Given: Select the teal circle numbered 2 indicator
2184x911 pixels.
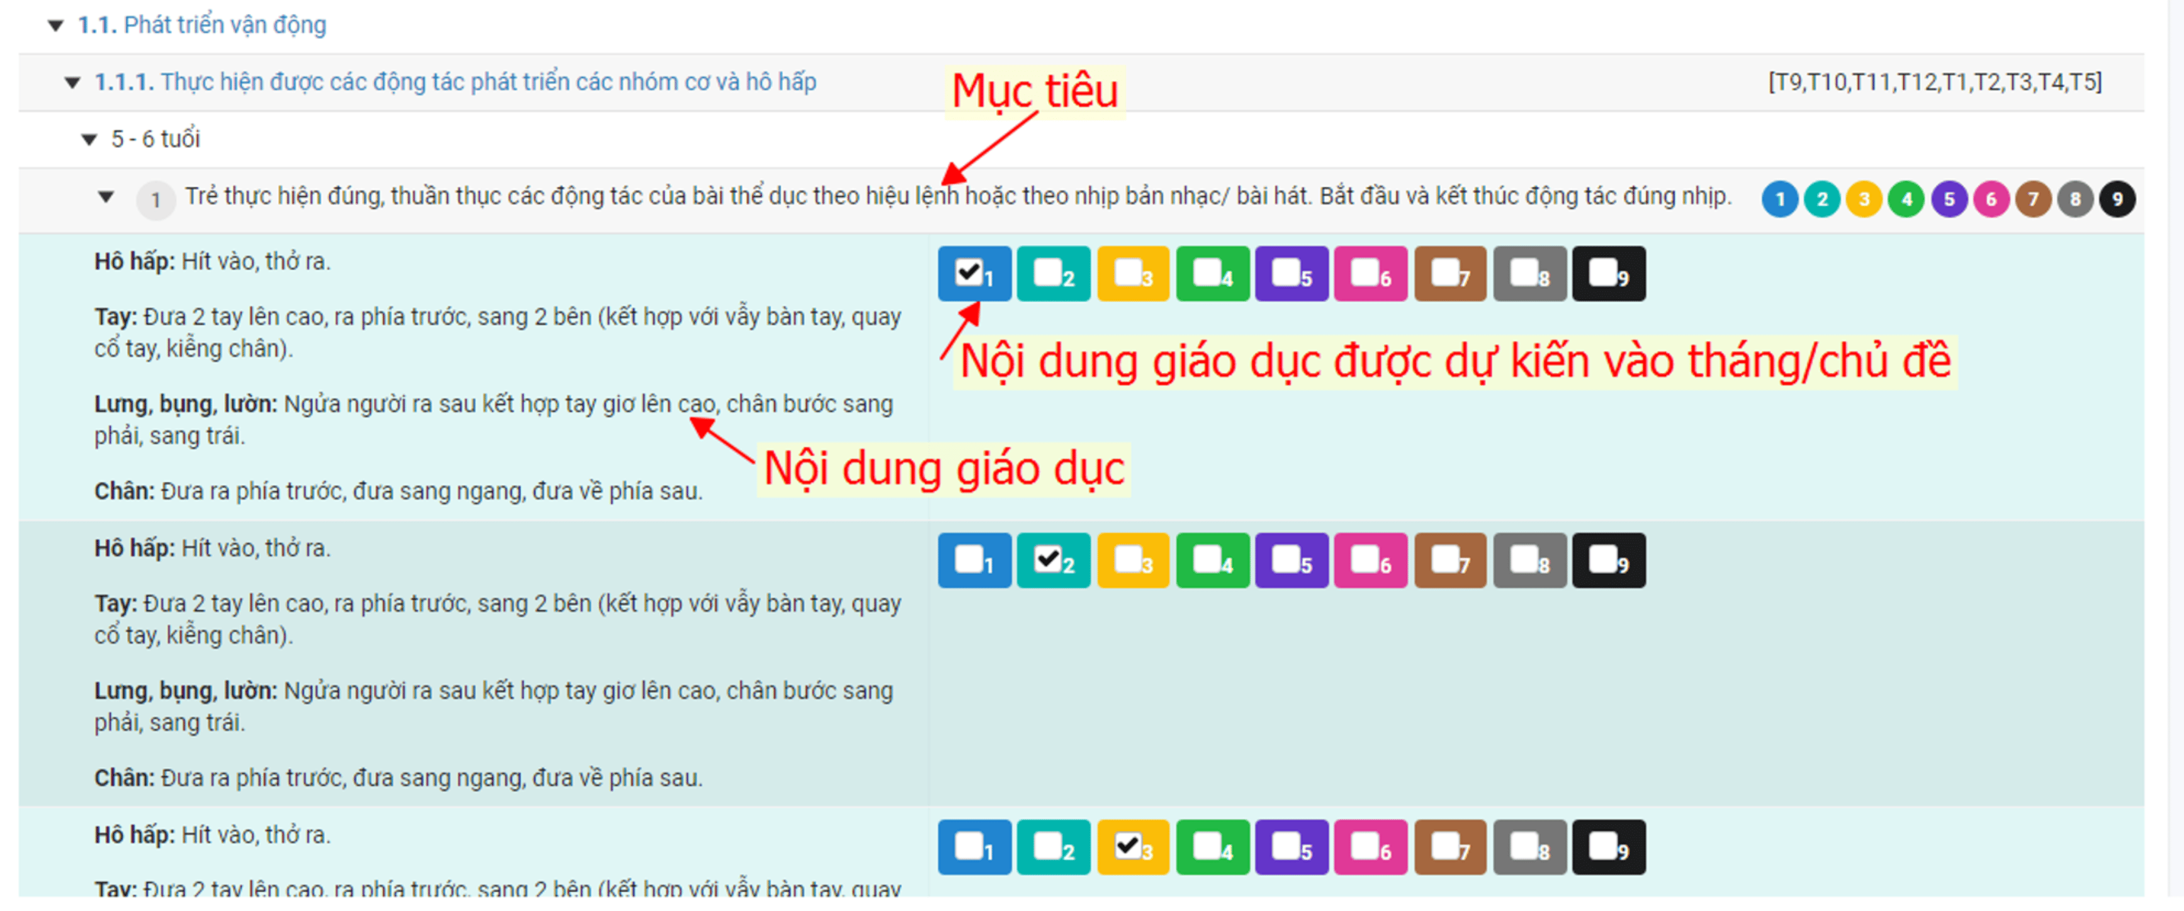Looking at the screenshot, I should coord(1823,199).
